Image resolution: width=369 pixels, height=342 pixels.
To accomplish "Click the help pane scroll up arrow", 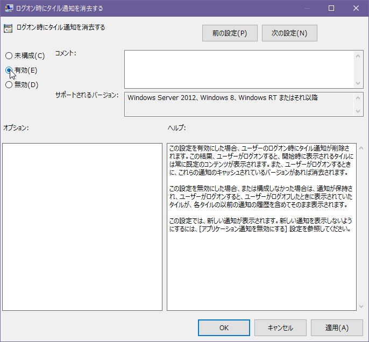I will point(361,148).
